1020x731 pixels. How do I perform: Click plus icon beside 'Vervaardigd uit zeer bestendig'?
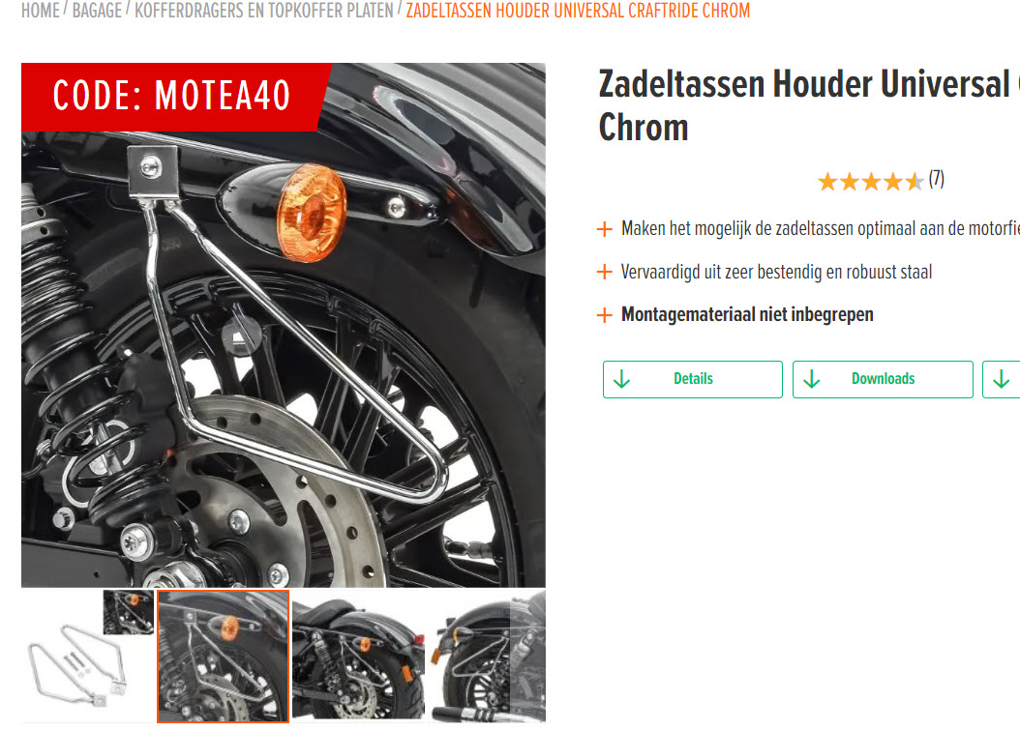[604, 273]
